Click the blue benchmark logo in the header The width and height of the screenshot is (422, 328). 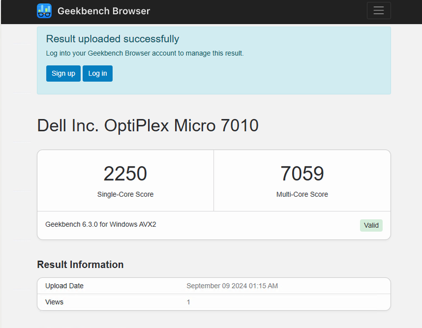pos(44,11)
